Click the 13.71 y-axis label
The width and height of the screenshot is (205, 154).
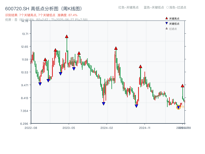pos(25,34)
